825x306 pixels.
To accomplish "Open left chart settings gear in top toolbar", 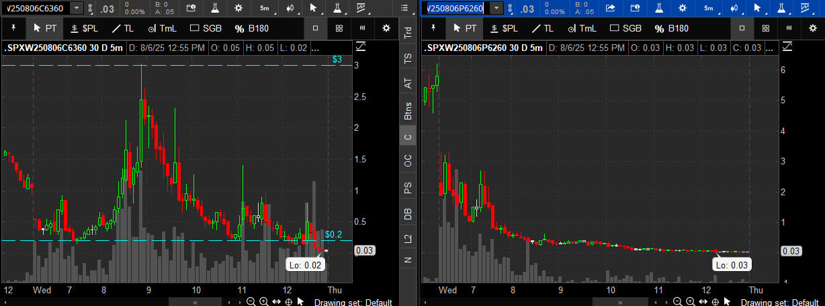I will (x=238, y=8).
